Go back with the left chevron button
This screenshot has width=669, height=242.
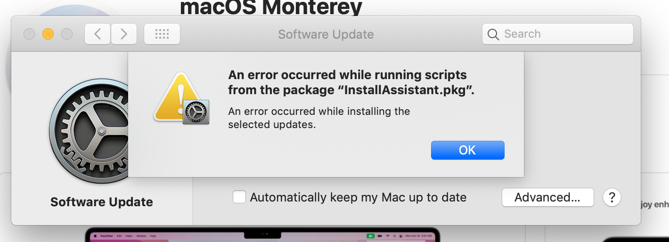98,34
